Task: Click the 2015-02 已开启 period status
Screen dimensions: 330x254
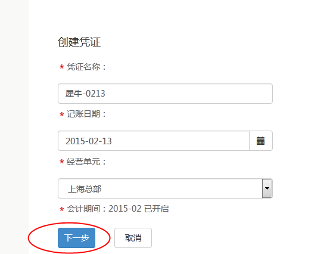Action: (x=139, y=209)
